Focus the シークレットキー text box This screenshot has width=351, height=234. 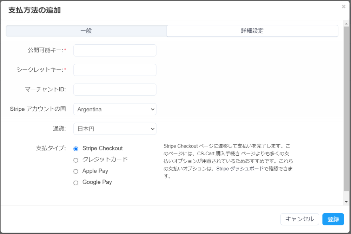coord(115,70)
